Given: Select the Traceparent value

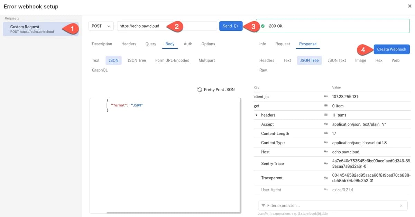Looking at the screenshot, I should point(371,178).
